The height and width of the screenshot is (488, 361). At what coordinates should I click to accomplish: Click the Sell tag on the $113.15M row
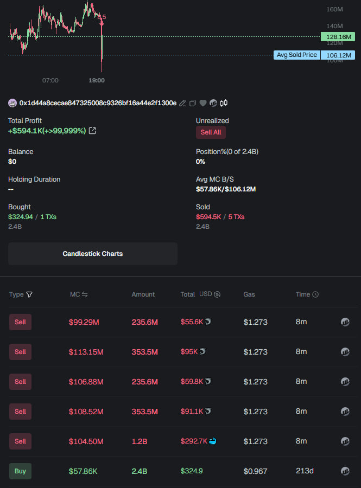click(x=20, y=352)
